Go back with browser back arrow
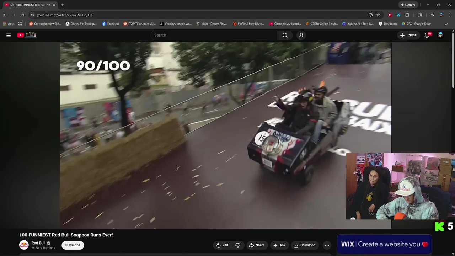The image size is (455, 256). 5,15
